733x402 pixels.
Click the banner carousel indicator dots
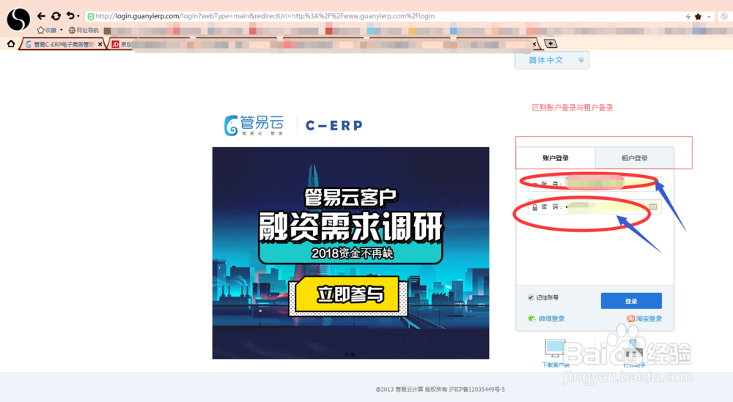(350, 354)
